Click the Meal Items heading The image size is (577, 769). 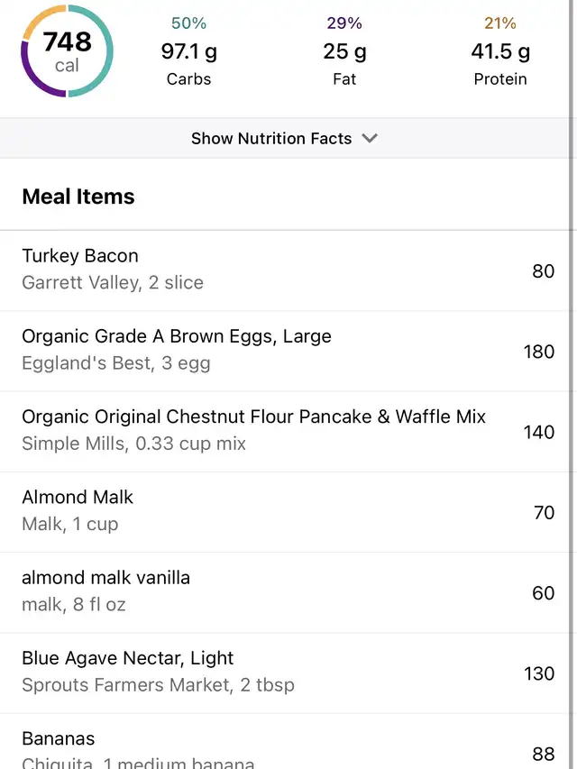pyautogui.click(x=78, y=197)
